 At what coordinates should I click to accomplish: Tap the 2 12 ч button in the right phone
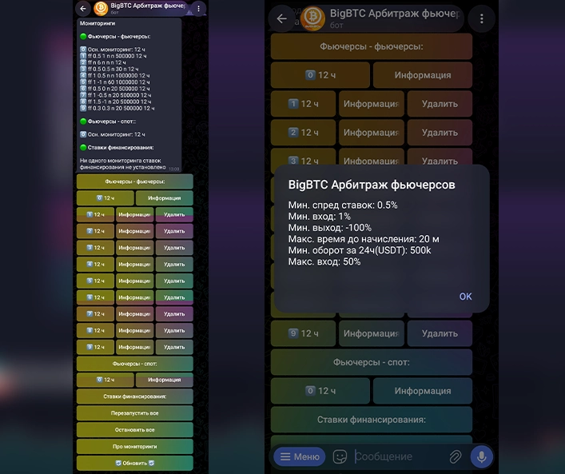(304, 133)
